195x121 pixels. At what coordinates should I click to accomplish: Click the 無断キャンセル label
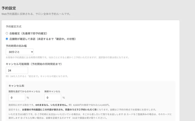coord(52,91)
